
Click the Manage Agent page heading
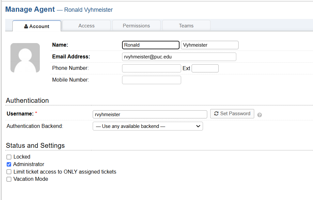coord(30,9)
